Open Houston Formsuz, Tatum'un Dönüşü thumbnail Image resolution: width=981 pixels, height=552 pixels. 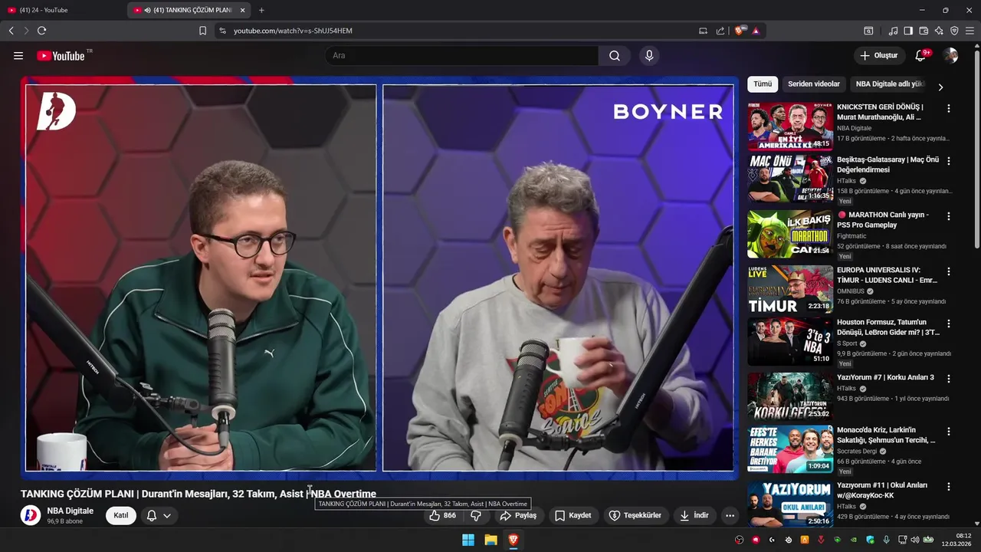click(790, 342)
